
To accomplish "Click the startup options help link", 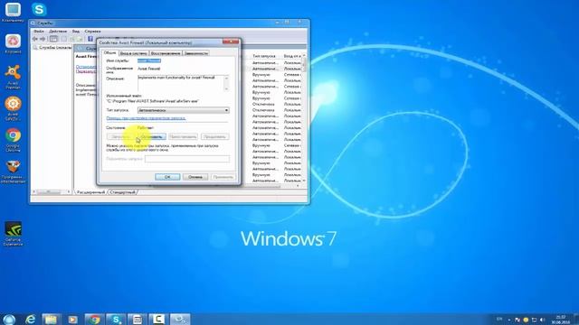I will point(146,118).
